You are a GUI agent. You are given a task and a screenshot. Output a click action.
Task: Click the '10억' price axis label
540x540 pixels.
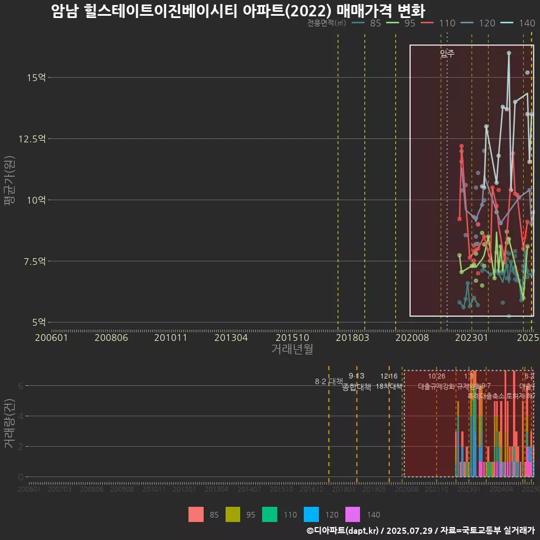[37, 200]
